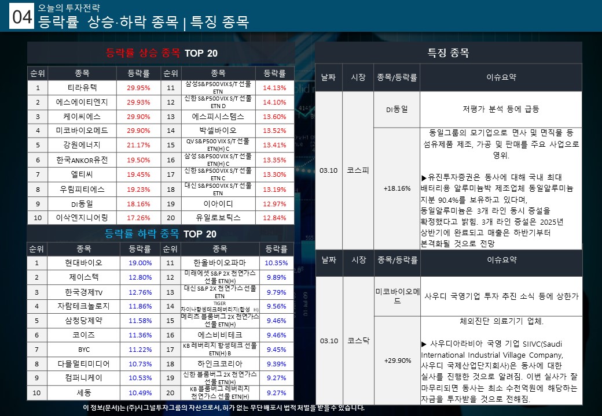Click the '등락률 하락 종목 TOP 20' heading
602x416 pixels.
pos(160,233)
